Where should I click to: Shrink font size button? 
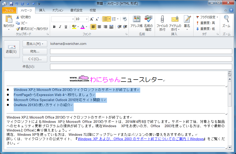pos(97,19)
